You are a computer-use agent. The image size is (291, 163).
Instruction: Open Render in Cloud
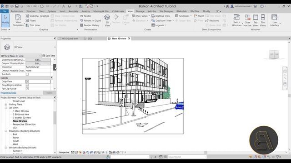[90, 21]
